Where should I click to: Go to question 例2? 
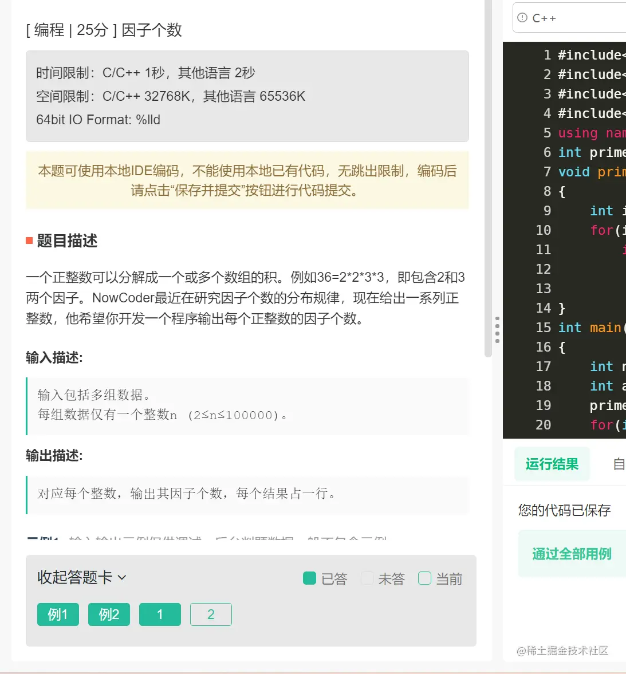pyautogui.click(x=109, y=614)
